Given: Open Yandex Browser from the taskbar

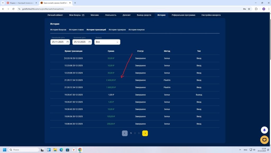Looking at the screenshot, I should (x=74, y=150).
